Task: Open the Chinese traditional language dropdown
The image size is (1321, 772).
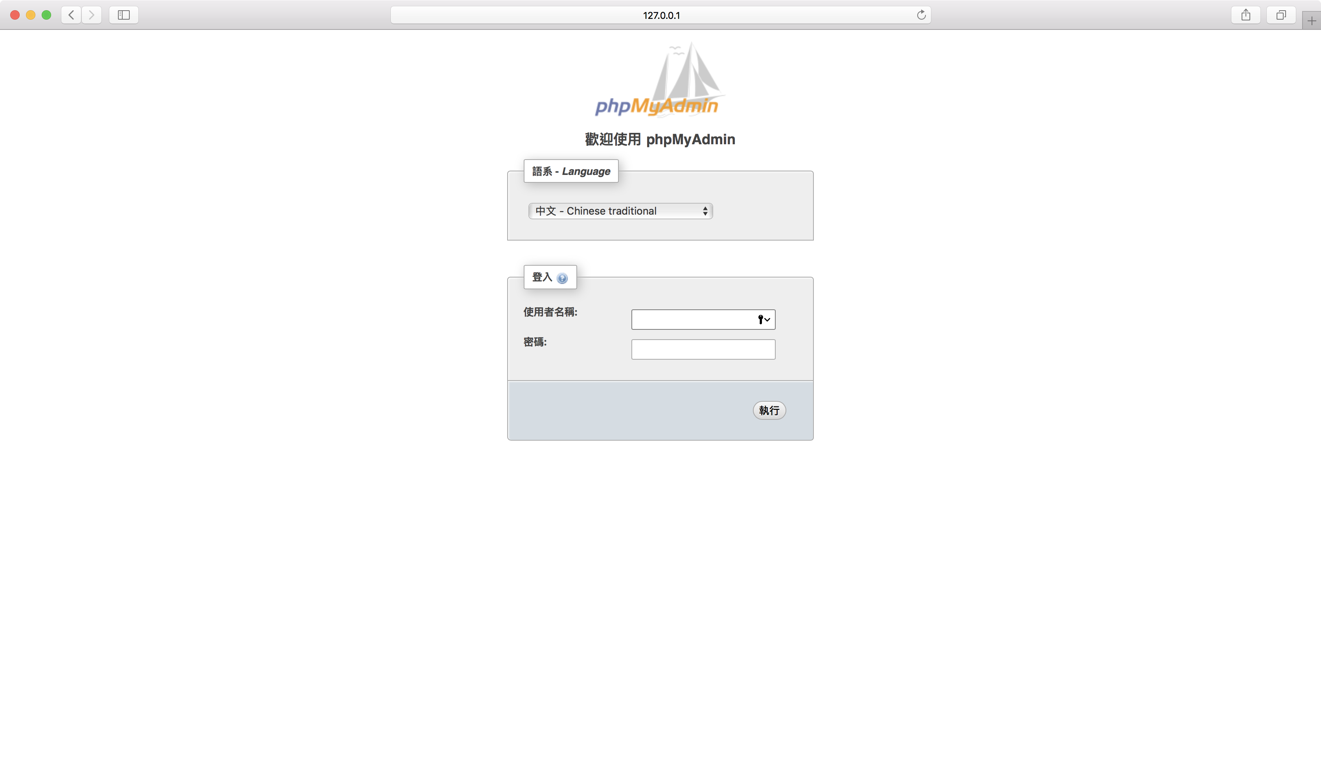Action: (620, 211)
